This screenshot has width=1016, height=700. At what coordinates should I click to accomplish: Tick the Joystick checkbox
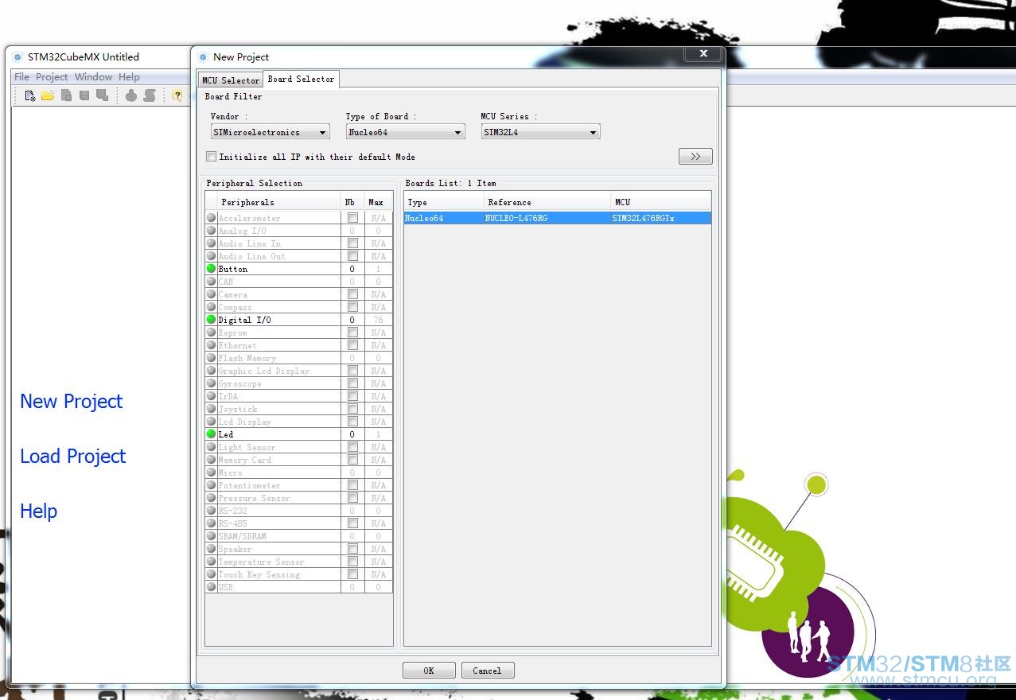[352, 409]
